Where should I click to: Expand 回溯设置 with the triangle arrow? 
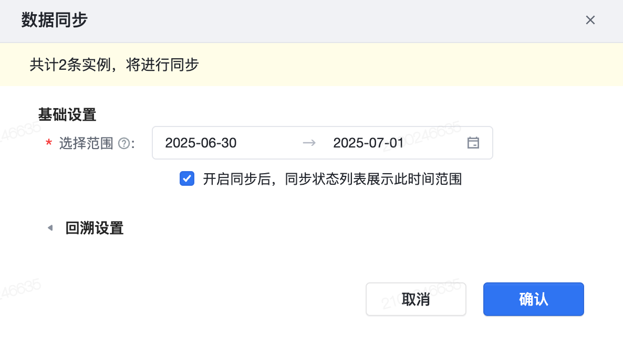(x=50, y=228)
